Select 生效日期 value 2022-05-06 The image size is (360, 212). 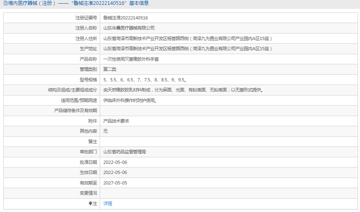(x=115, y=172)
